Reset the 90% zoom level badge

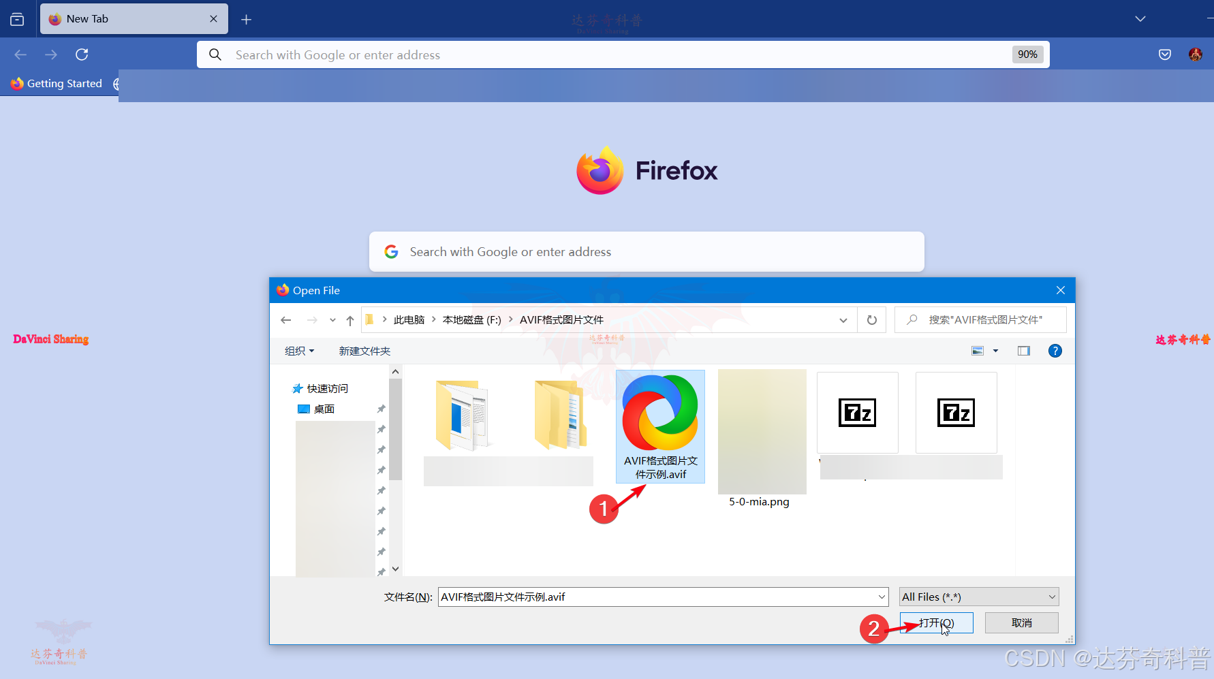1027,54
